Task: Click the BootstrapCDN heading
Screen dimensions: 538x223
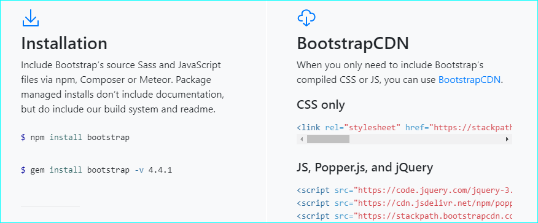Action: click(x=353, y=44)
